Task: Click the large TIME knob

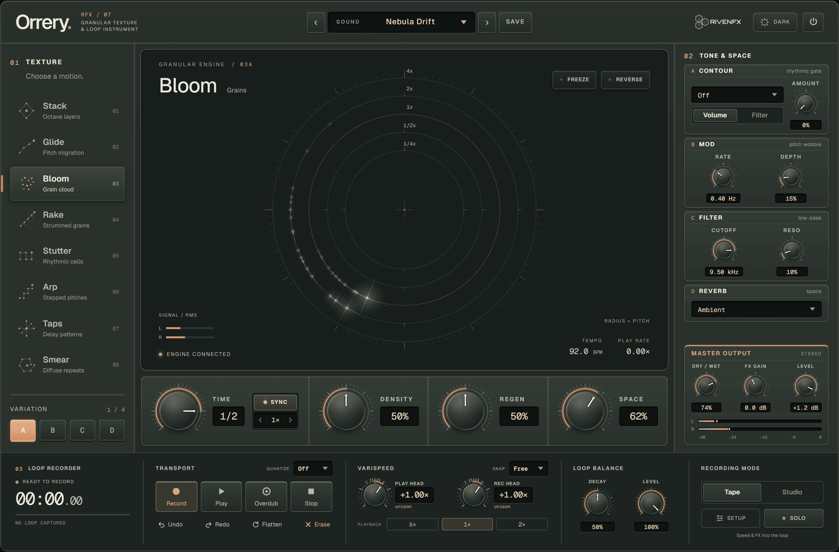Action: [178, 411]
